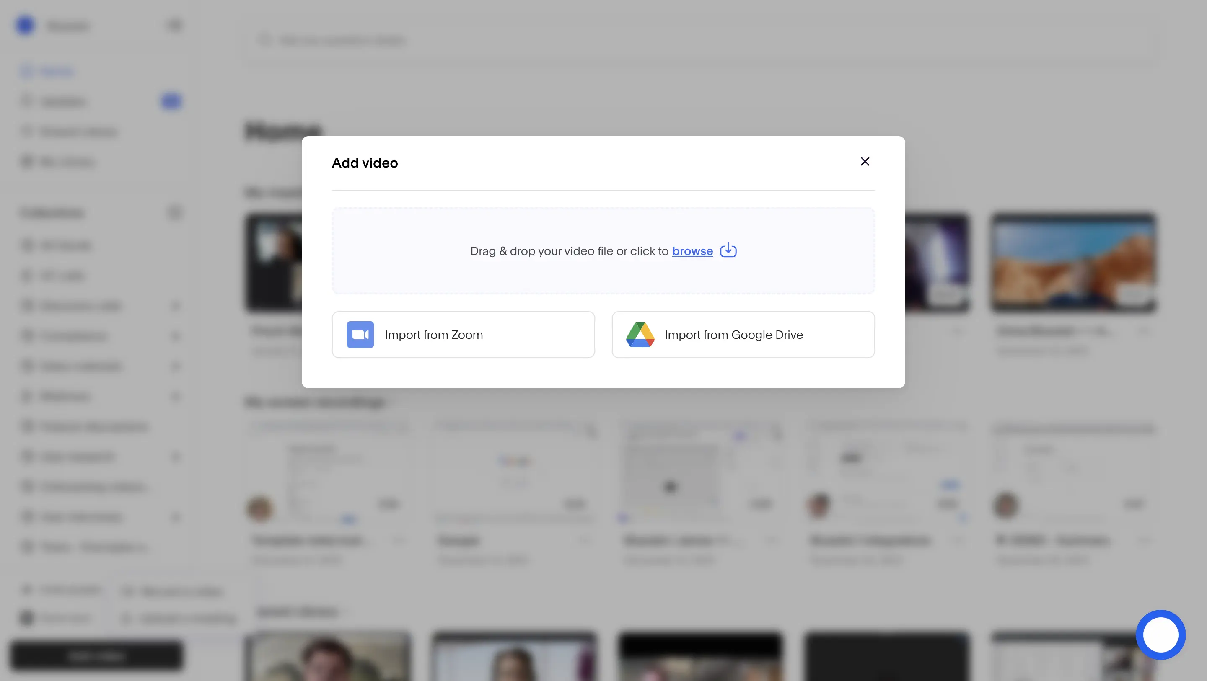
Task: Click the Import from Zoom icon
Action: (360, 334)
